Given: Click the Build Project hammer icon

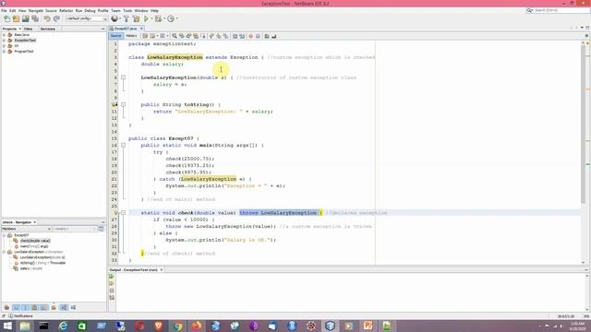Looking at the screenshot, I should tap(127, 18).
